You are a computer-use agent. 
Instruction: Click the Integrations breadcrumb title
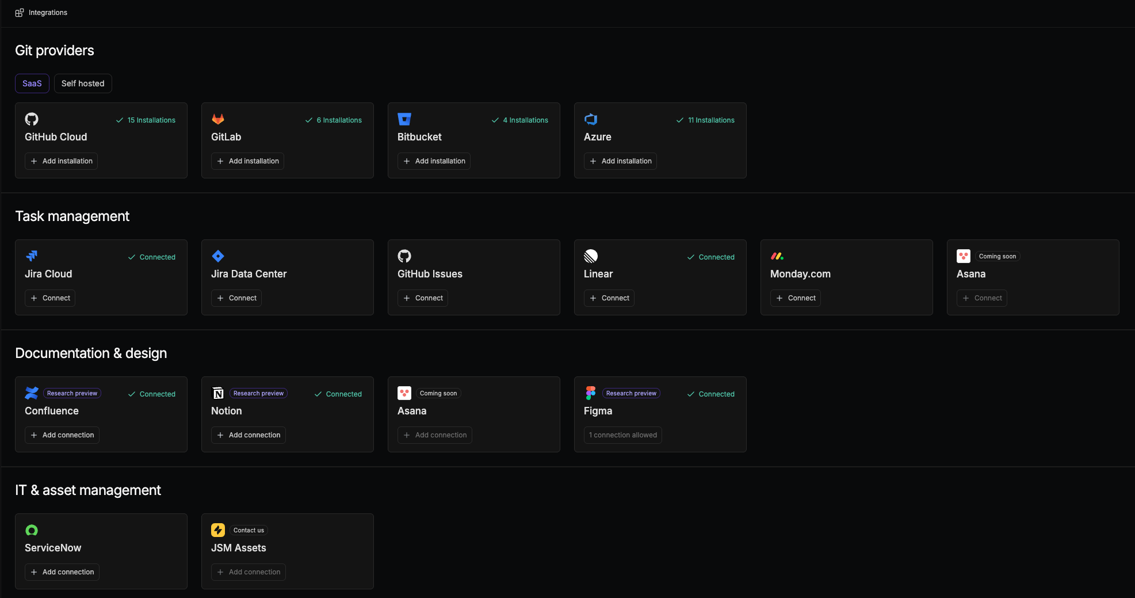(48, 13)
